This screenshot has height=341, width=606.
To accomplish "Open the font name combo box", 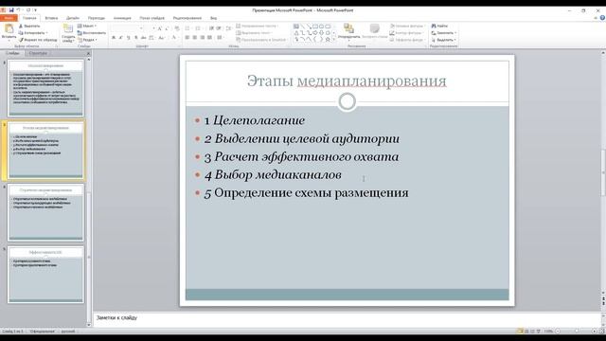I will tap(127, 28).
